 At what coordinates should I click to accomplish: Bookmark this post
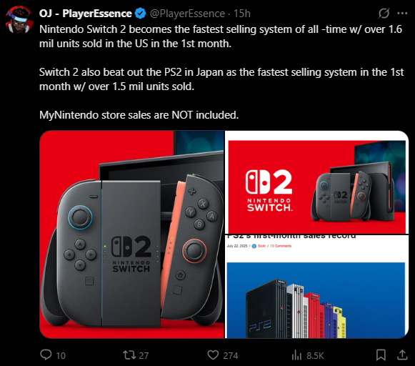(381, 355)
